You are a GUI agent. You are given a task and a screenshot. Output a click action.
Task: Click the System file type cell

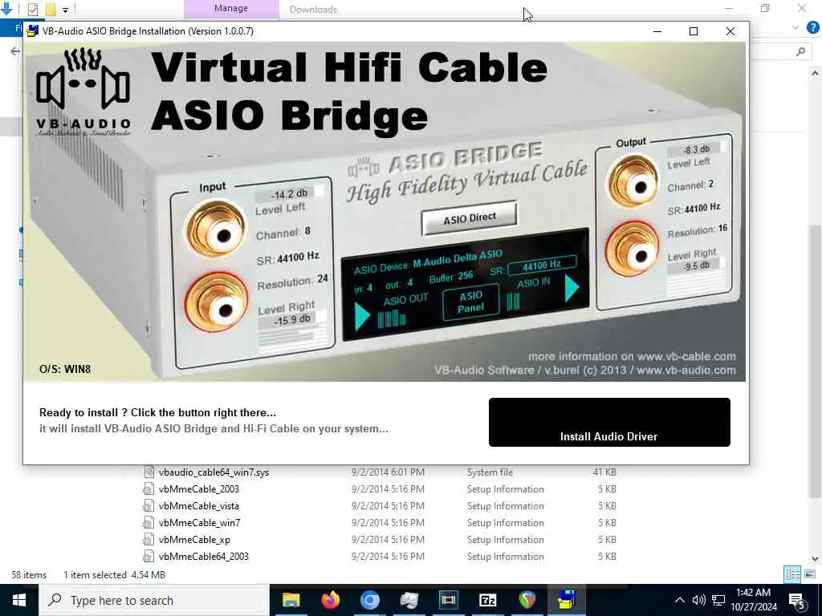click(490, 472)
